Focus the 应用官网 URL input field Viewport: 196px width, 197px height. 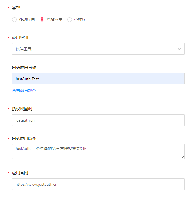[x=98, y=184]
